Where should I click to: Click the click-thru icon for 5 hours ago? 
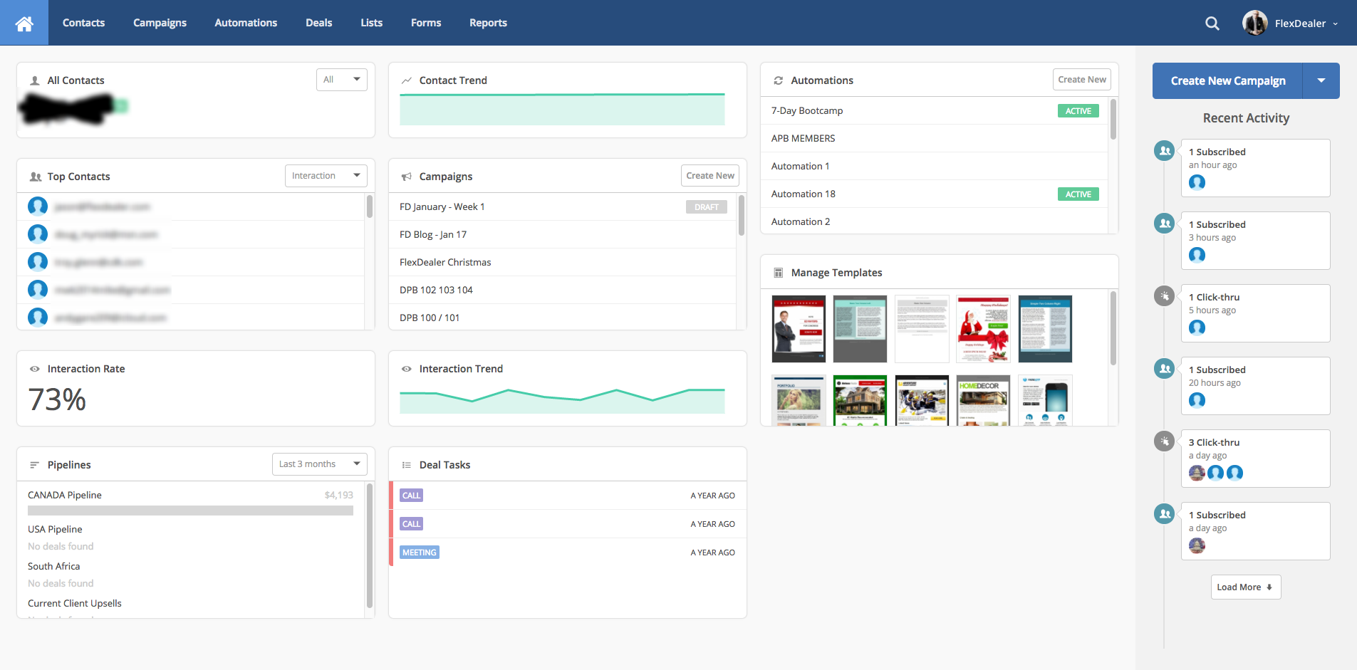click(x=1164, y=296)
